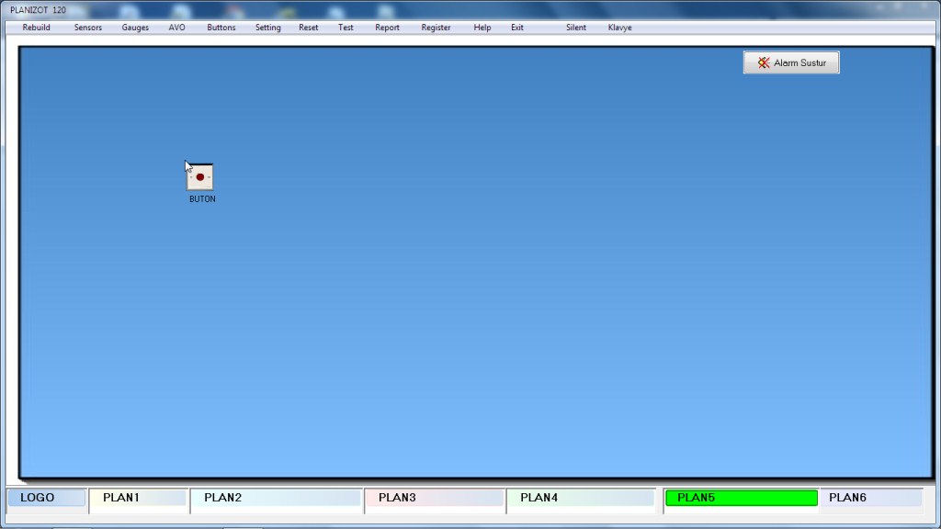The image size is (941, 529).
Task: Click the BUTON fire alarm icon
Action: tap(199, 177)
